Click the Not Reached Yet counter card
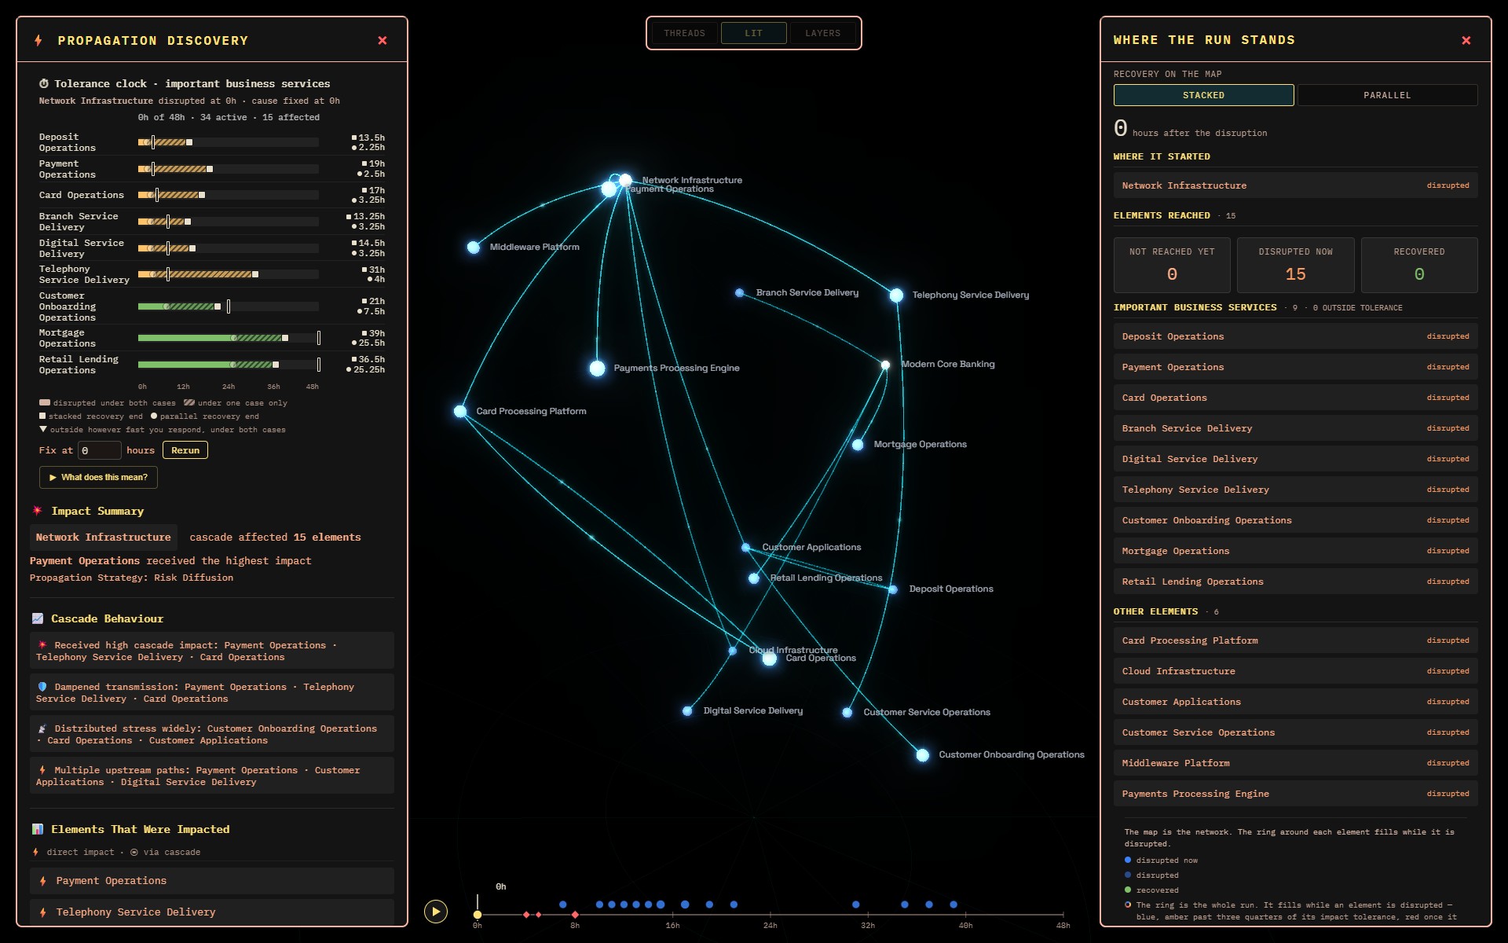Screen dimensions: 1508x943 (1172, 265)
